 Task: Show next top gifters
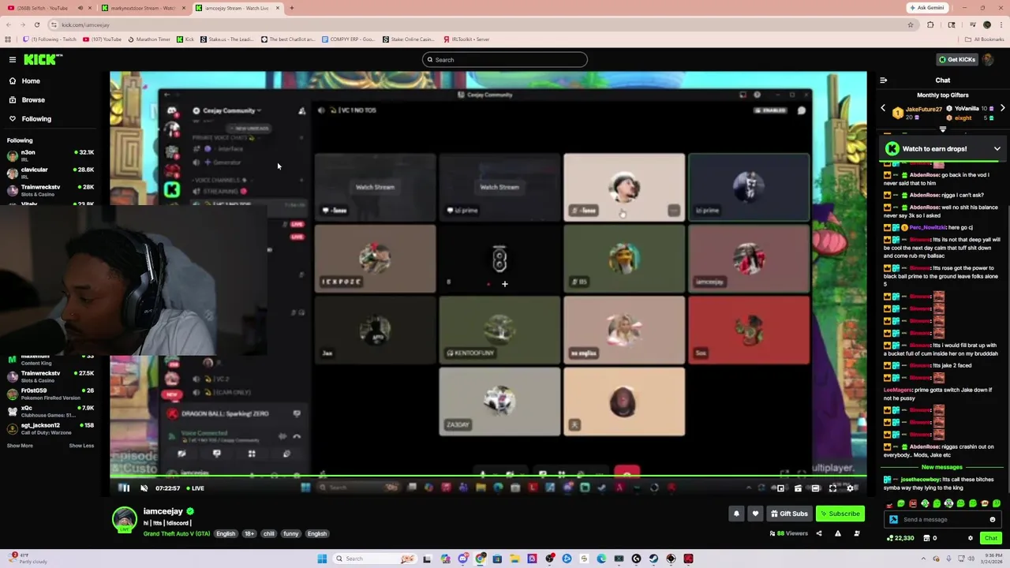click(1002, 108)
